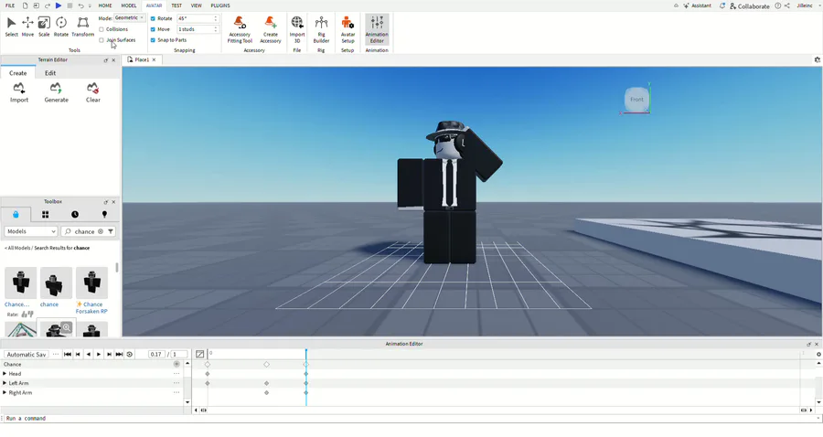This screenshot has width=823, height=437.
Task: Open the Edit tab in the Terrain Editor
Action: click(x=50, y=73)
